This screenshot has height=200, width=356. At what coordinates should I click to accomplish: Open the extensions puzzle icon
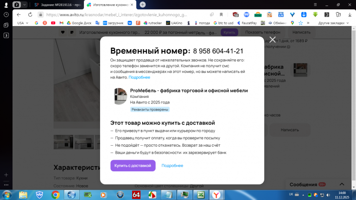[338, 14]
